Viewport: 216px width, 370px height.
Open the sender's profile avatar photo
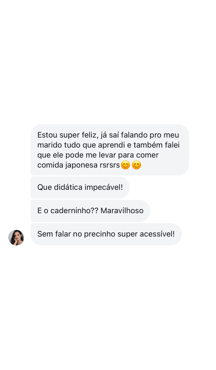16,237
